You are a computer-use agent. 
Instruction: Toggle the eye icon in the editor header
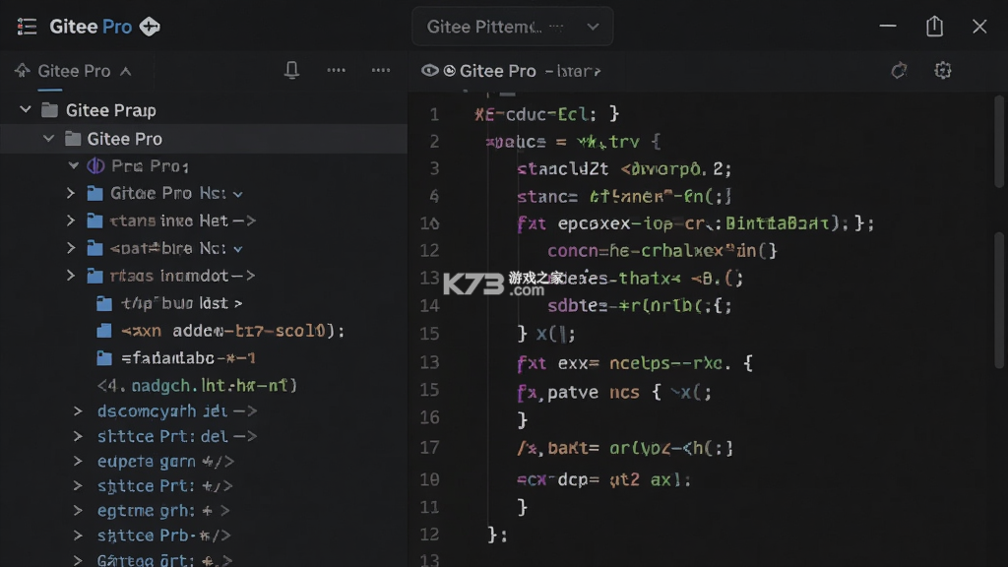point(429,71)
